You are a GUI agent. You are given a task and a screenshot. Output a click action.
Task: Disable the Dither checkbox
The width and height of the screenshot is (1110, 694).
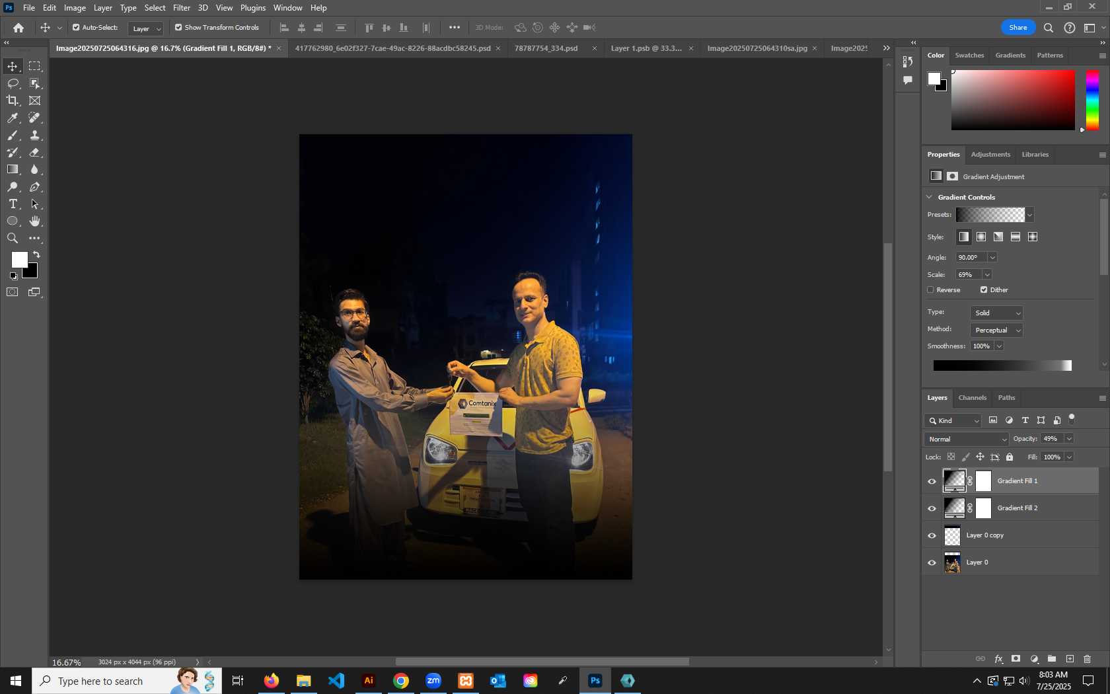[x=984, y=289]
